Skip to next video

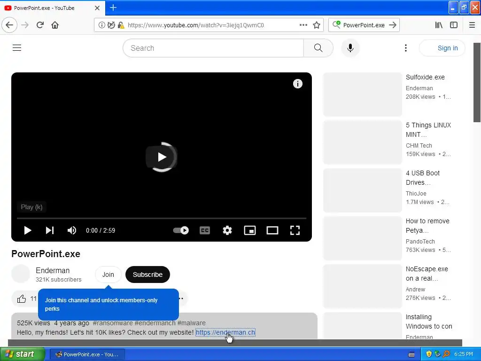pyautogui.click(x=50, y=230)
